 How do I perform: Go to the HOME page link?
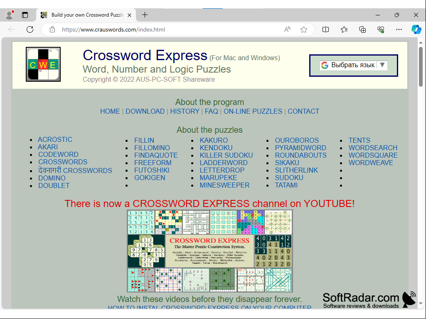(x=110, y=112)
